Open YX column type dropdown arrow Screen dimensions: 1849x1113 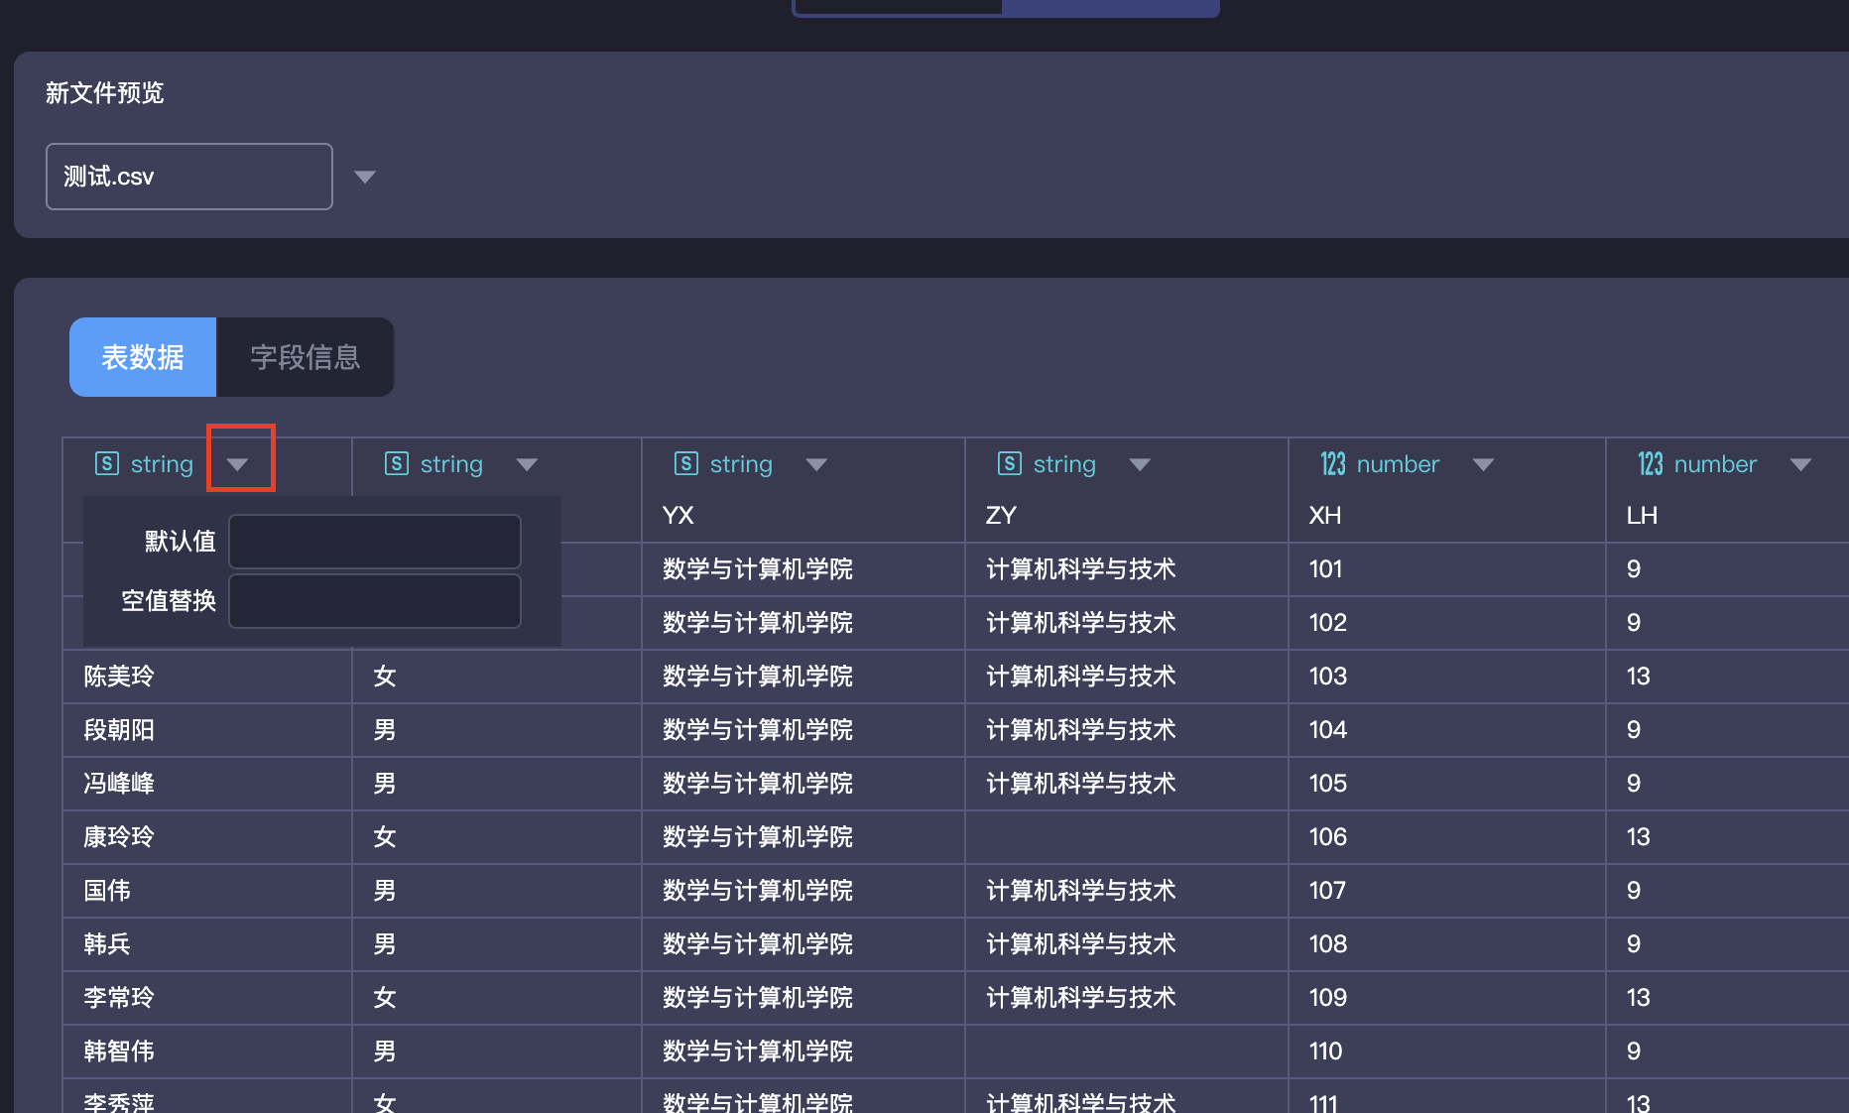816,464
